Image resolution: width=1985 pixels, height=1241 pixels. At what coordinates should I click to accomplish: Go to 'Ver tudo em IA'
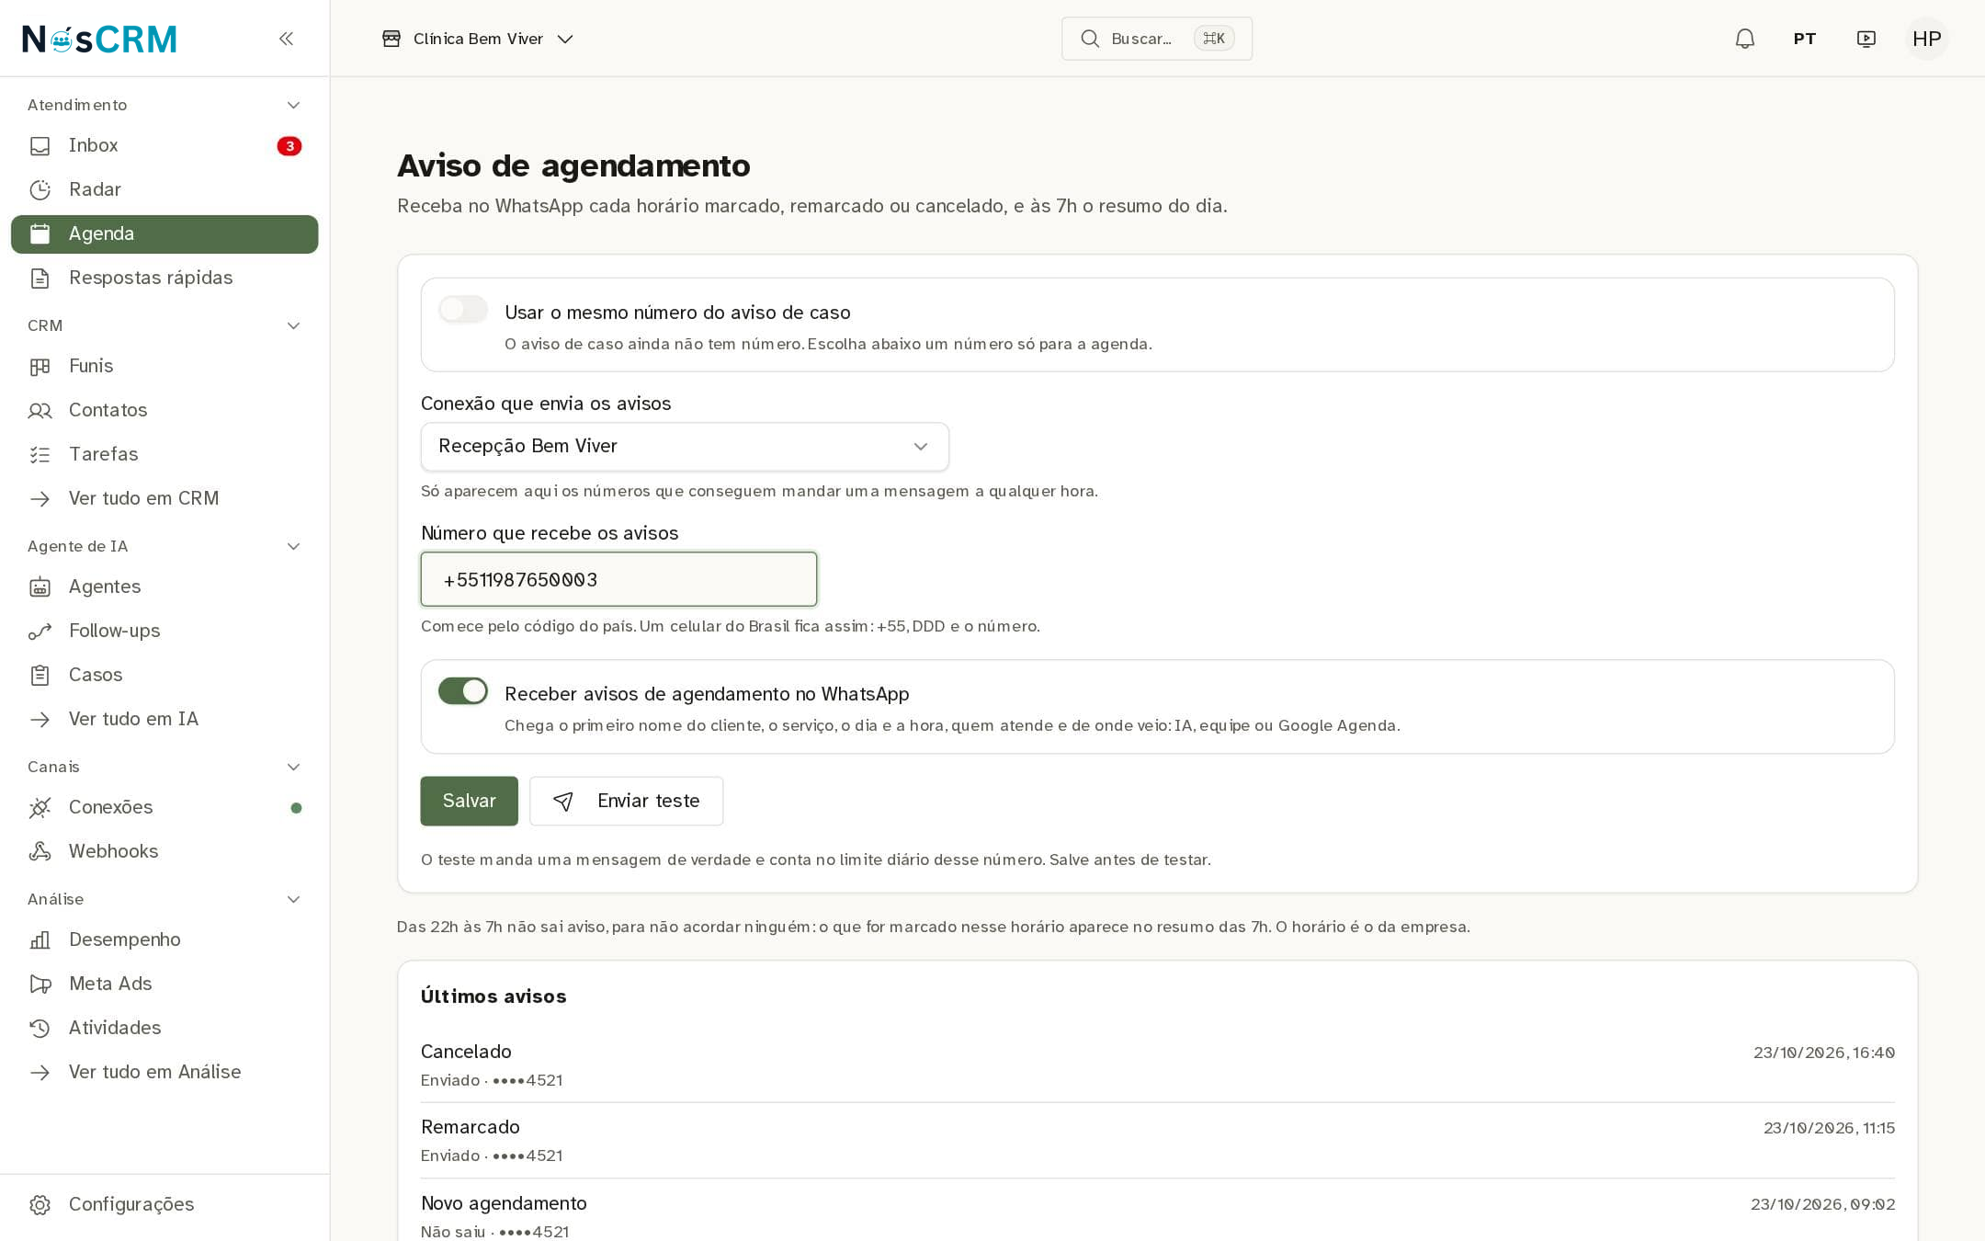[x=164, y=719]
